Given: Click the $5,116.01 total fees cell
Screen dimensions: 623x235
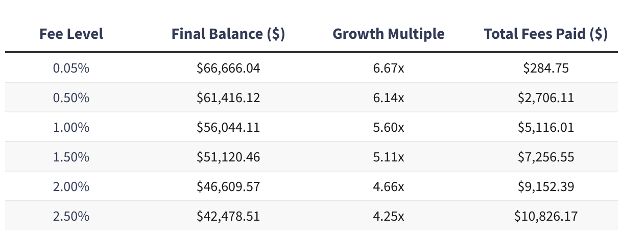Looking at the screenshot, I should (x=545, y=127).
